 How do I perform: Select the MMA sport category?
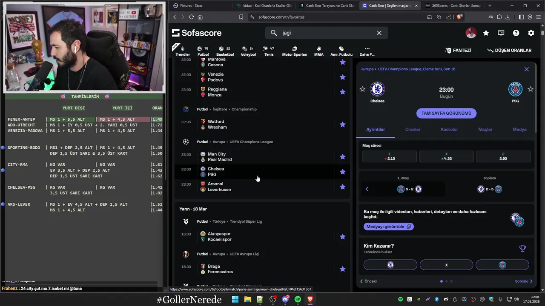[319, 51]
